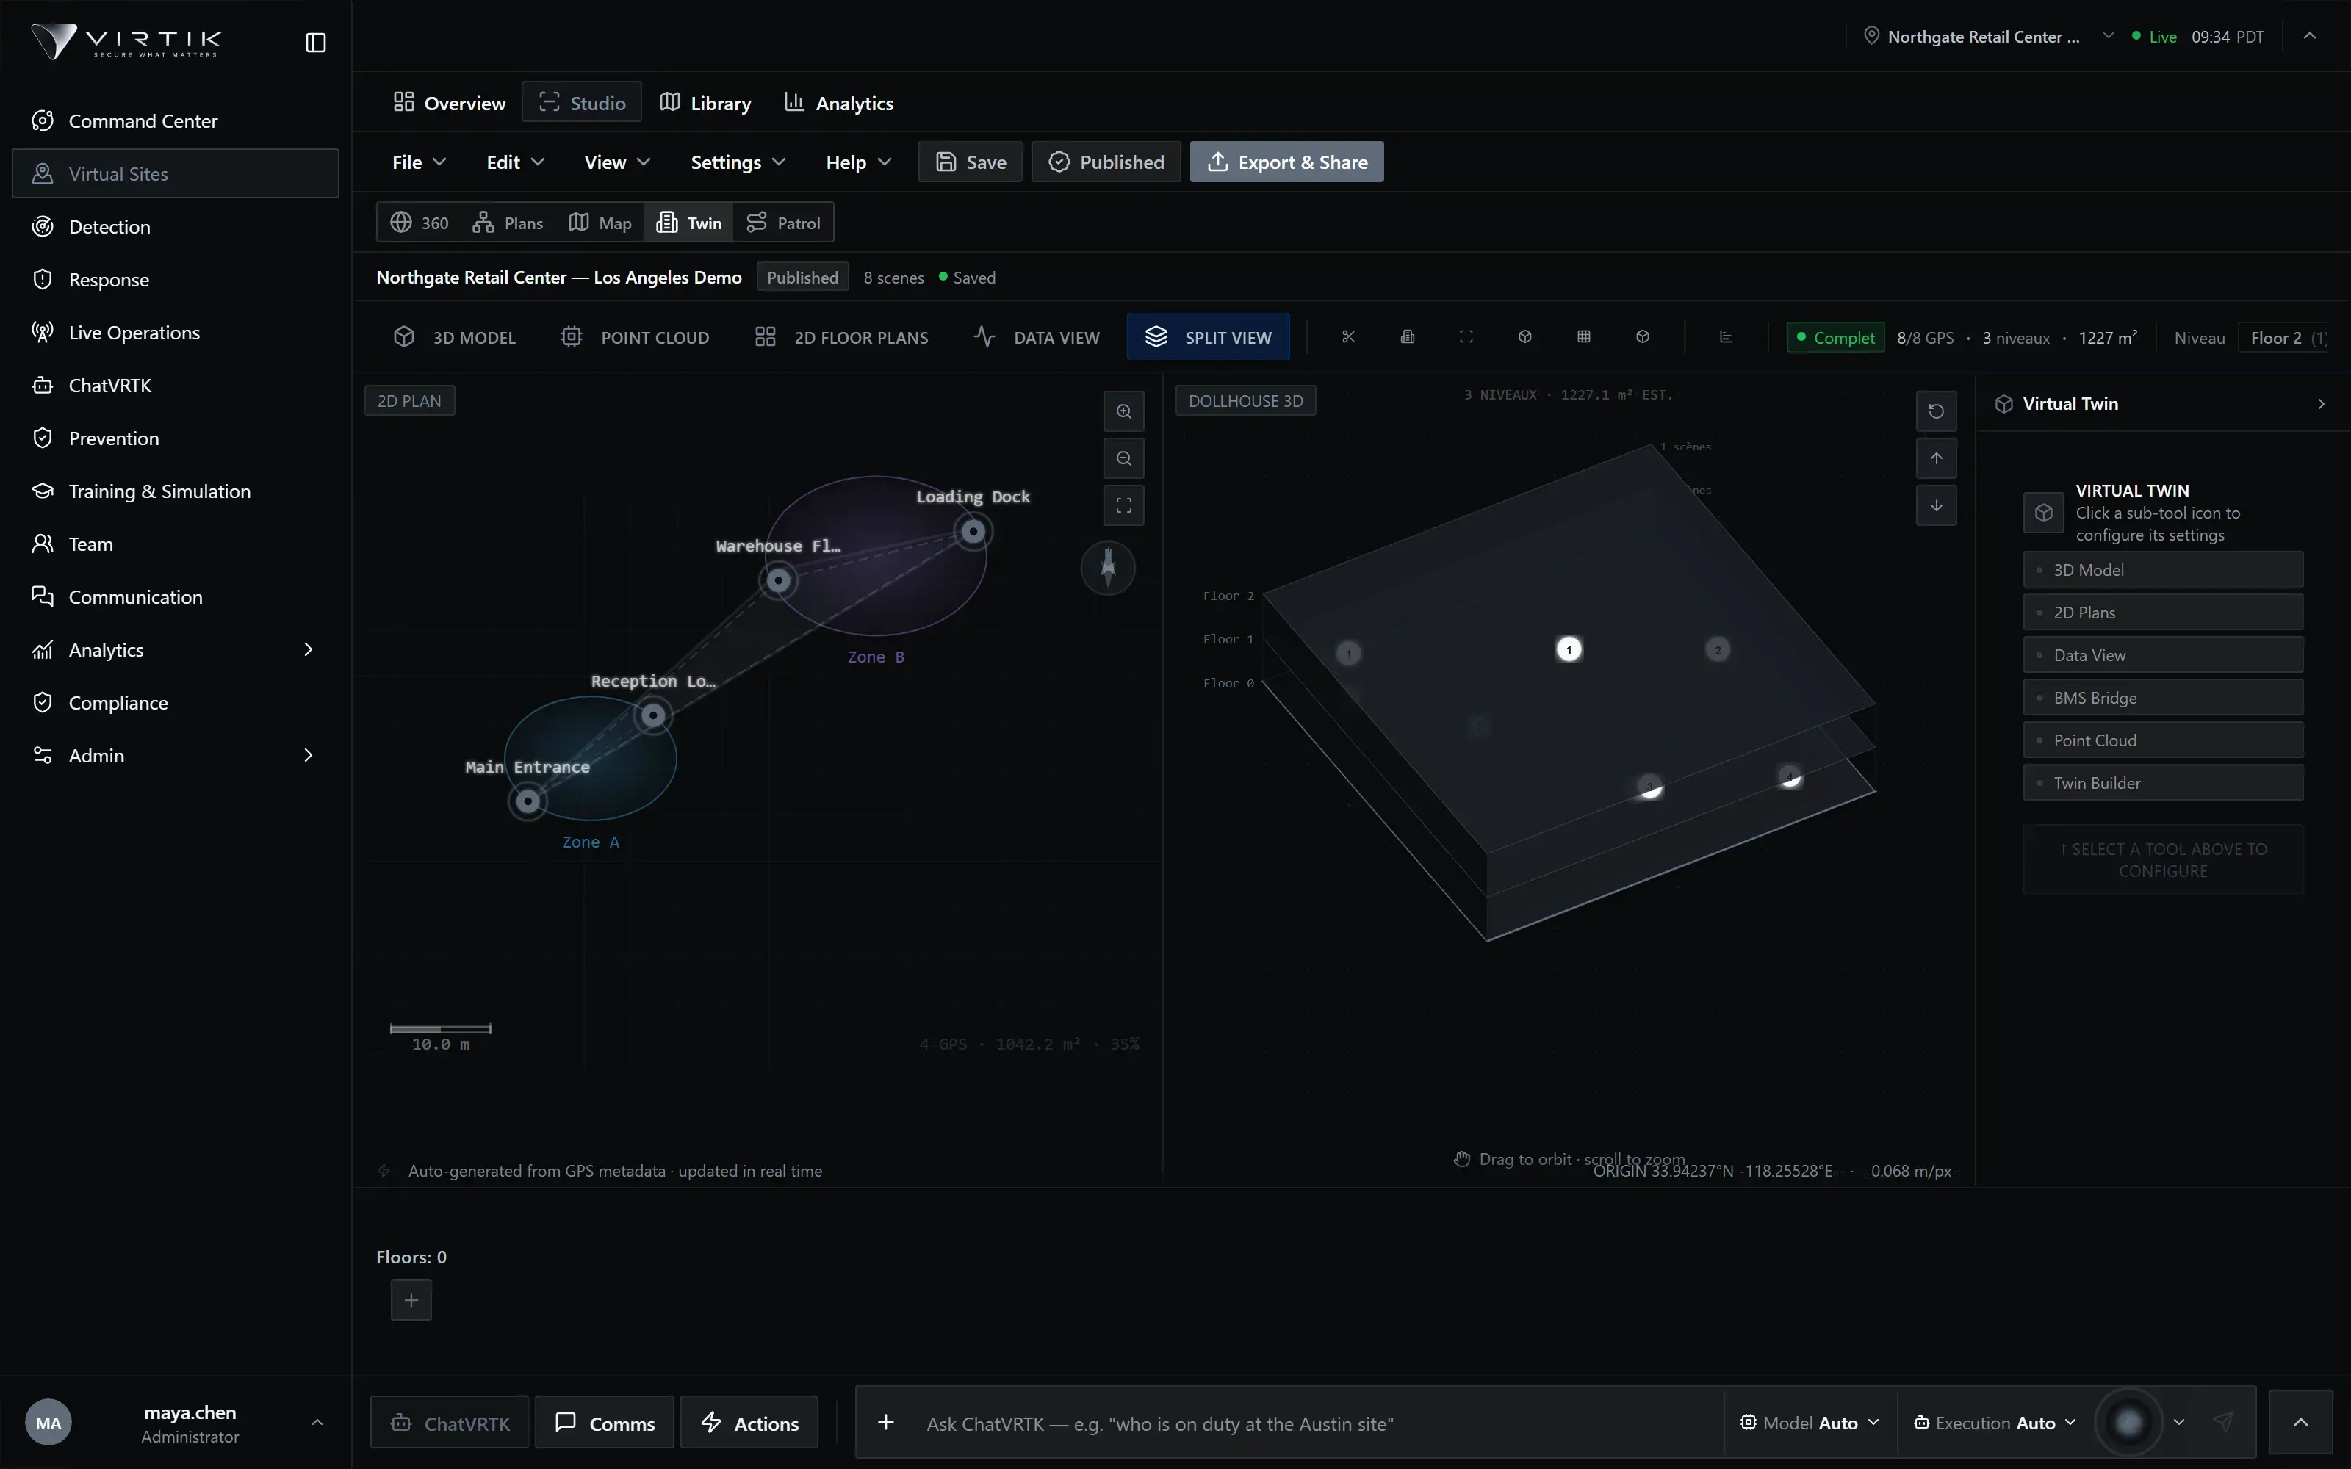The height and width of the screenshot is (1469, 2351).
Task: Open the bar chart alignment icon
Action: 1725,337
